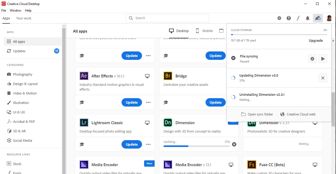
Task: Click the search magnifier icon
Action: tap(131, 18)
